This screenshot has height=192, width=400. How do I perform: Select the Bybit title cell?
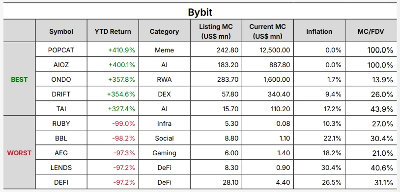tap(200, 12)
